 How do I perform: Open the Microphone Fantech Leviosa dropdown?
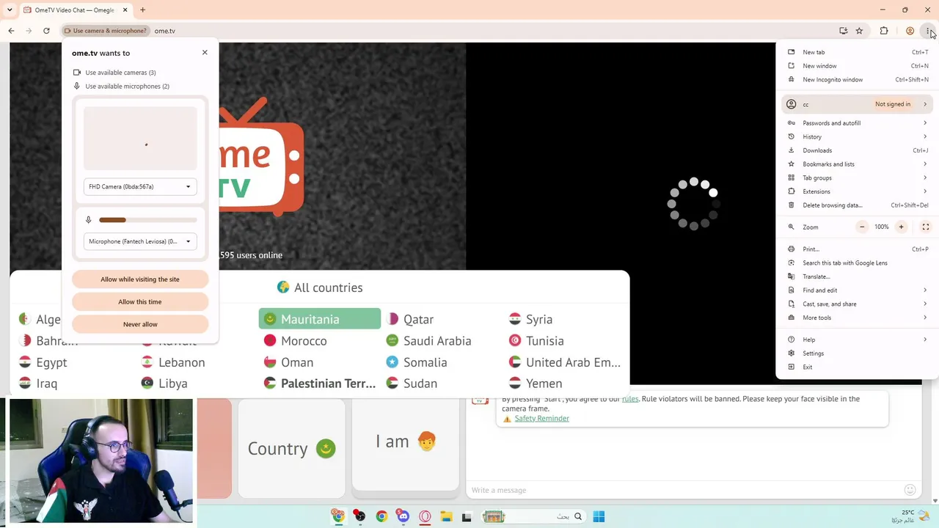(x=140, y=241)
